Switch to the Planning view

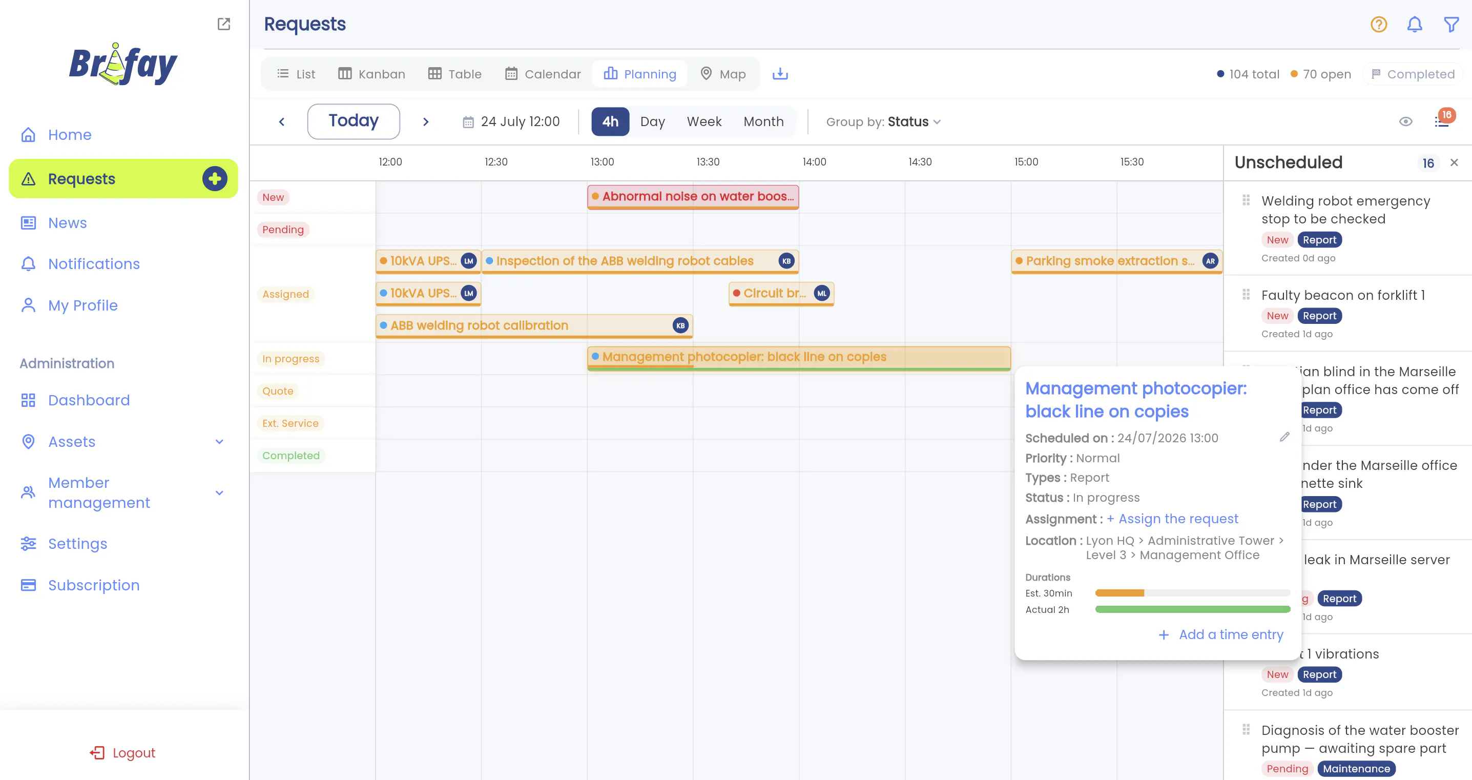[x=640, y=74]
